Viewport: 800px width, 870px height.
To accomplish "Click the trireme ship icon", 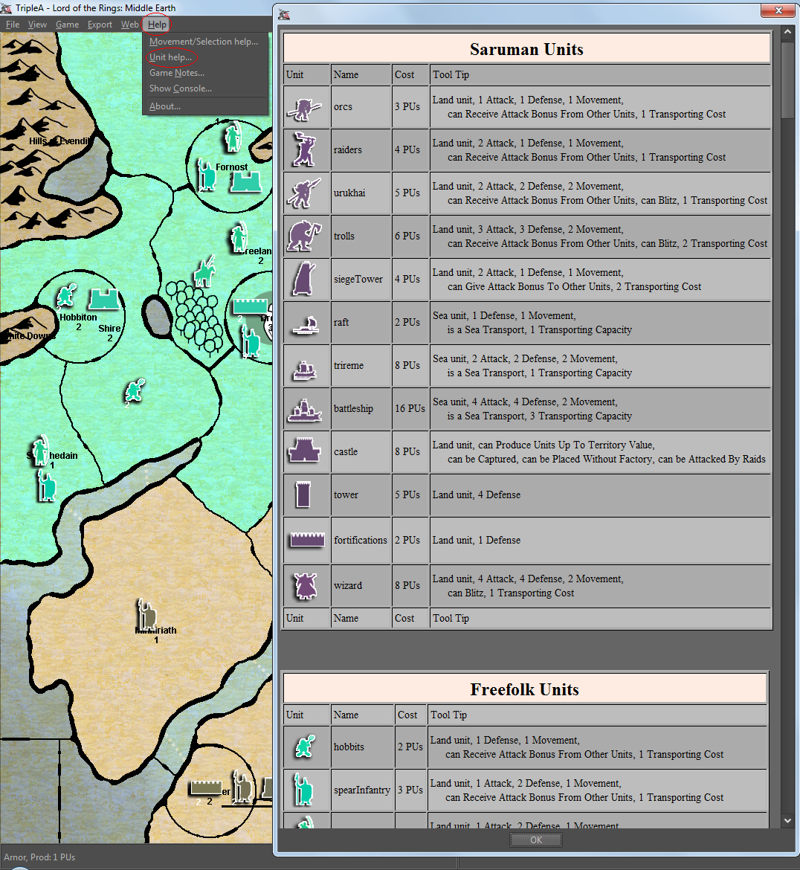I will point(305,370).
